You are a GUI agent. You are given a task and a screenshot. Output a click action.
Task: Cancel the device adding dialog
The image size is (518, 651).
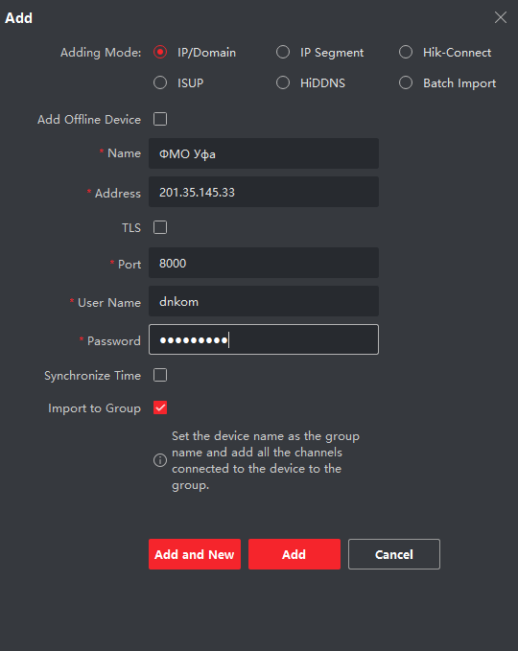point(394,554)
